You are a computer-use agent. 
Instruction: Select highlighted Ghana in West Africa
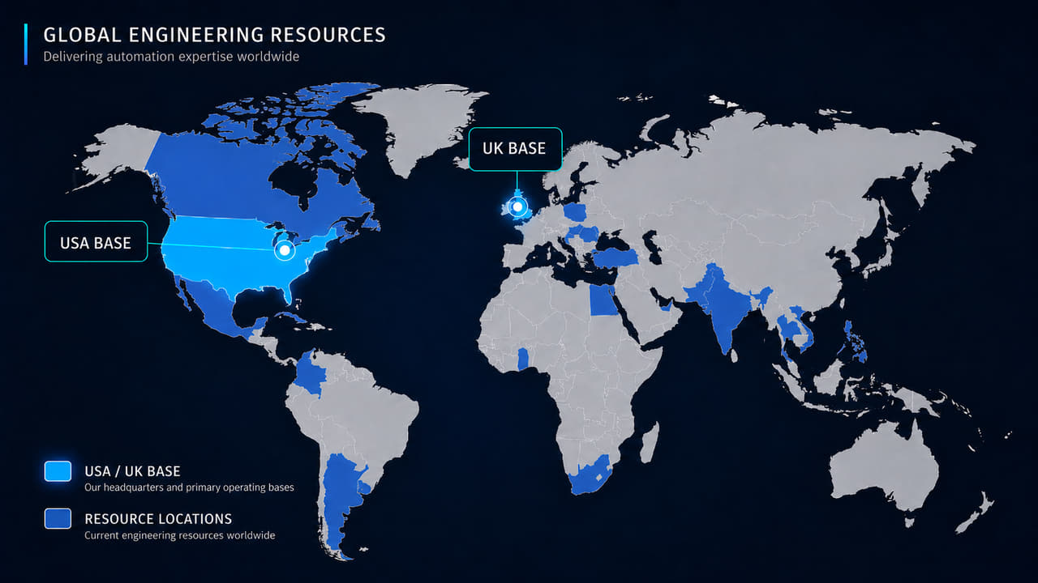[524, 359]
